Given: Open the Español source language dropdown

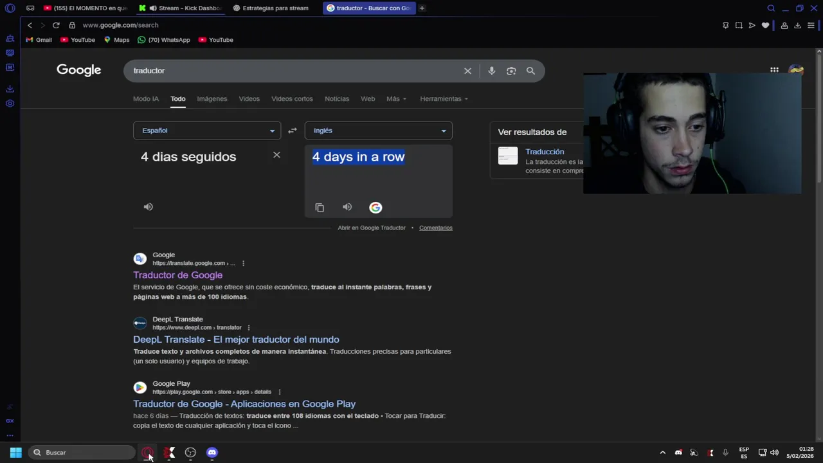Looking at the screenshot, I should (207, 131).
